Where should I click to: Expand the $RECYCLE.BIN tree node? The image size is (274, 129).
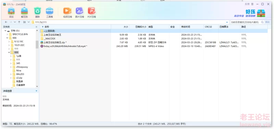click(7, 34)
